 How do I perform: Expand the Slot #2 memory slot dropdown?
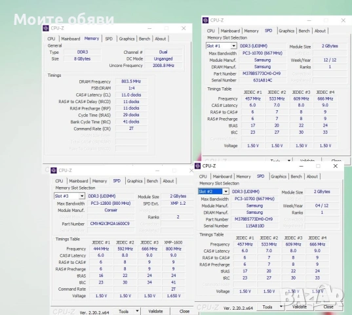click(x=225, y=192)
